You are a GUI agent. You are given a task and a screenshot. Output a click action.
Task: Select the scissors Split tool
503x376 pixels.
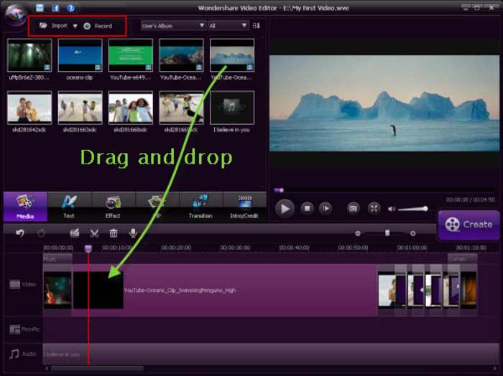[94, 233]
